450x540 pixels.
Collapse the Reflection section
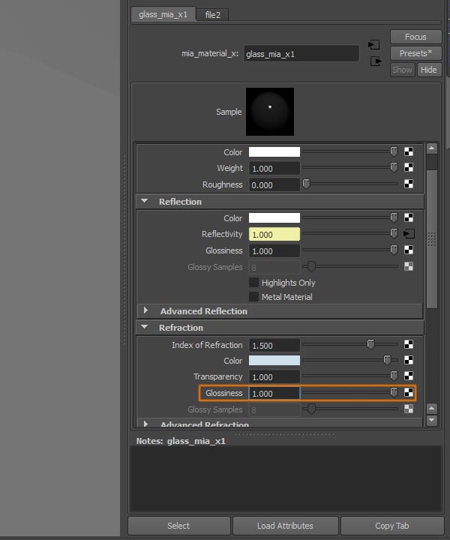coord(144,202)
